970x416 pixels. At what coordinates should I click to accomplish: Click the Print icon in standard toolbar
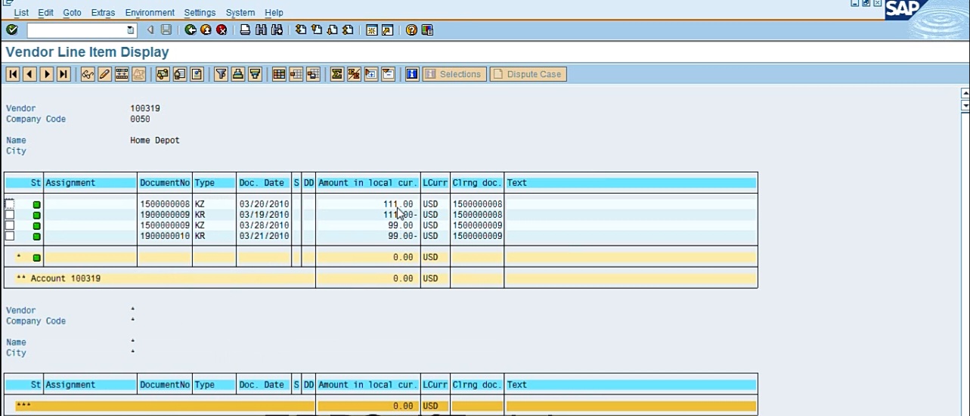pos(245,30)
